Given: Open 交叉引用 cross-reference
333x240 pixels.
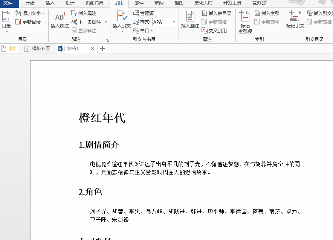Looking at the screenshot, I should [x=214, y=30].
